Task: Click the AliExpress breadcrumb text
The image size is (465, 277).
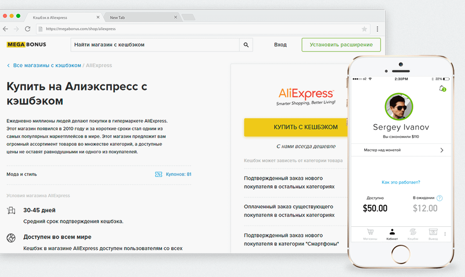Action: (99, 66)
